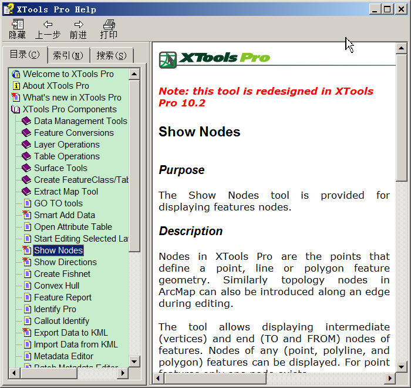Open Import Data from KML topic
Screen dimensions: 411x388
(76, 344)
